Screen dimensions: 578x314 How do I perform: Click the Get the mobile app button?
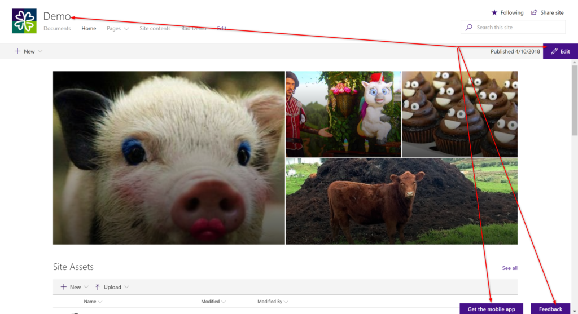point(492,309)
